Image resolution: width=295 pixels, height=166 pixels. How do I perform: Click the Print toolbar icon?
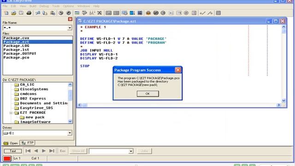[29, 13]
